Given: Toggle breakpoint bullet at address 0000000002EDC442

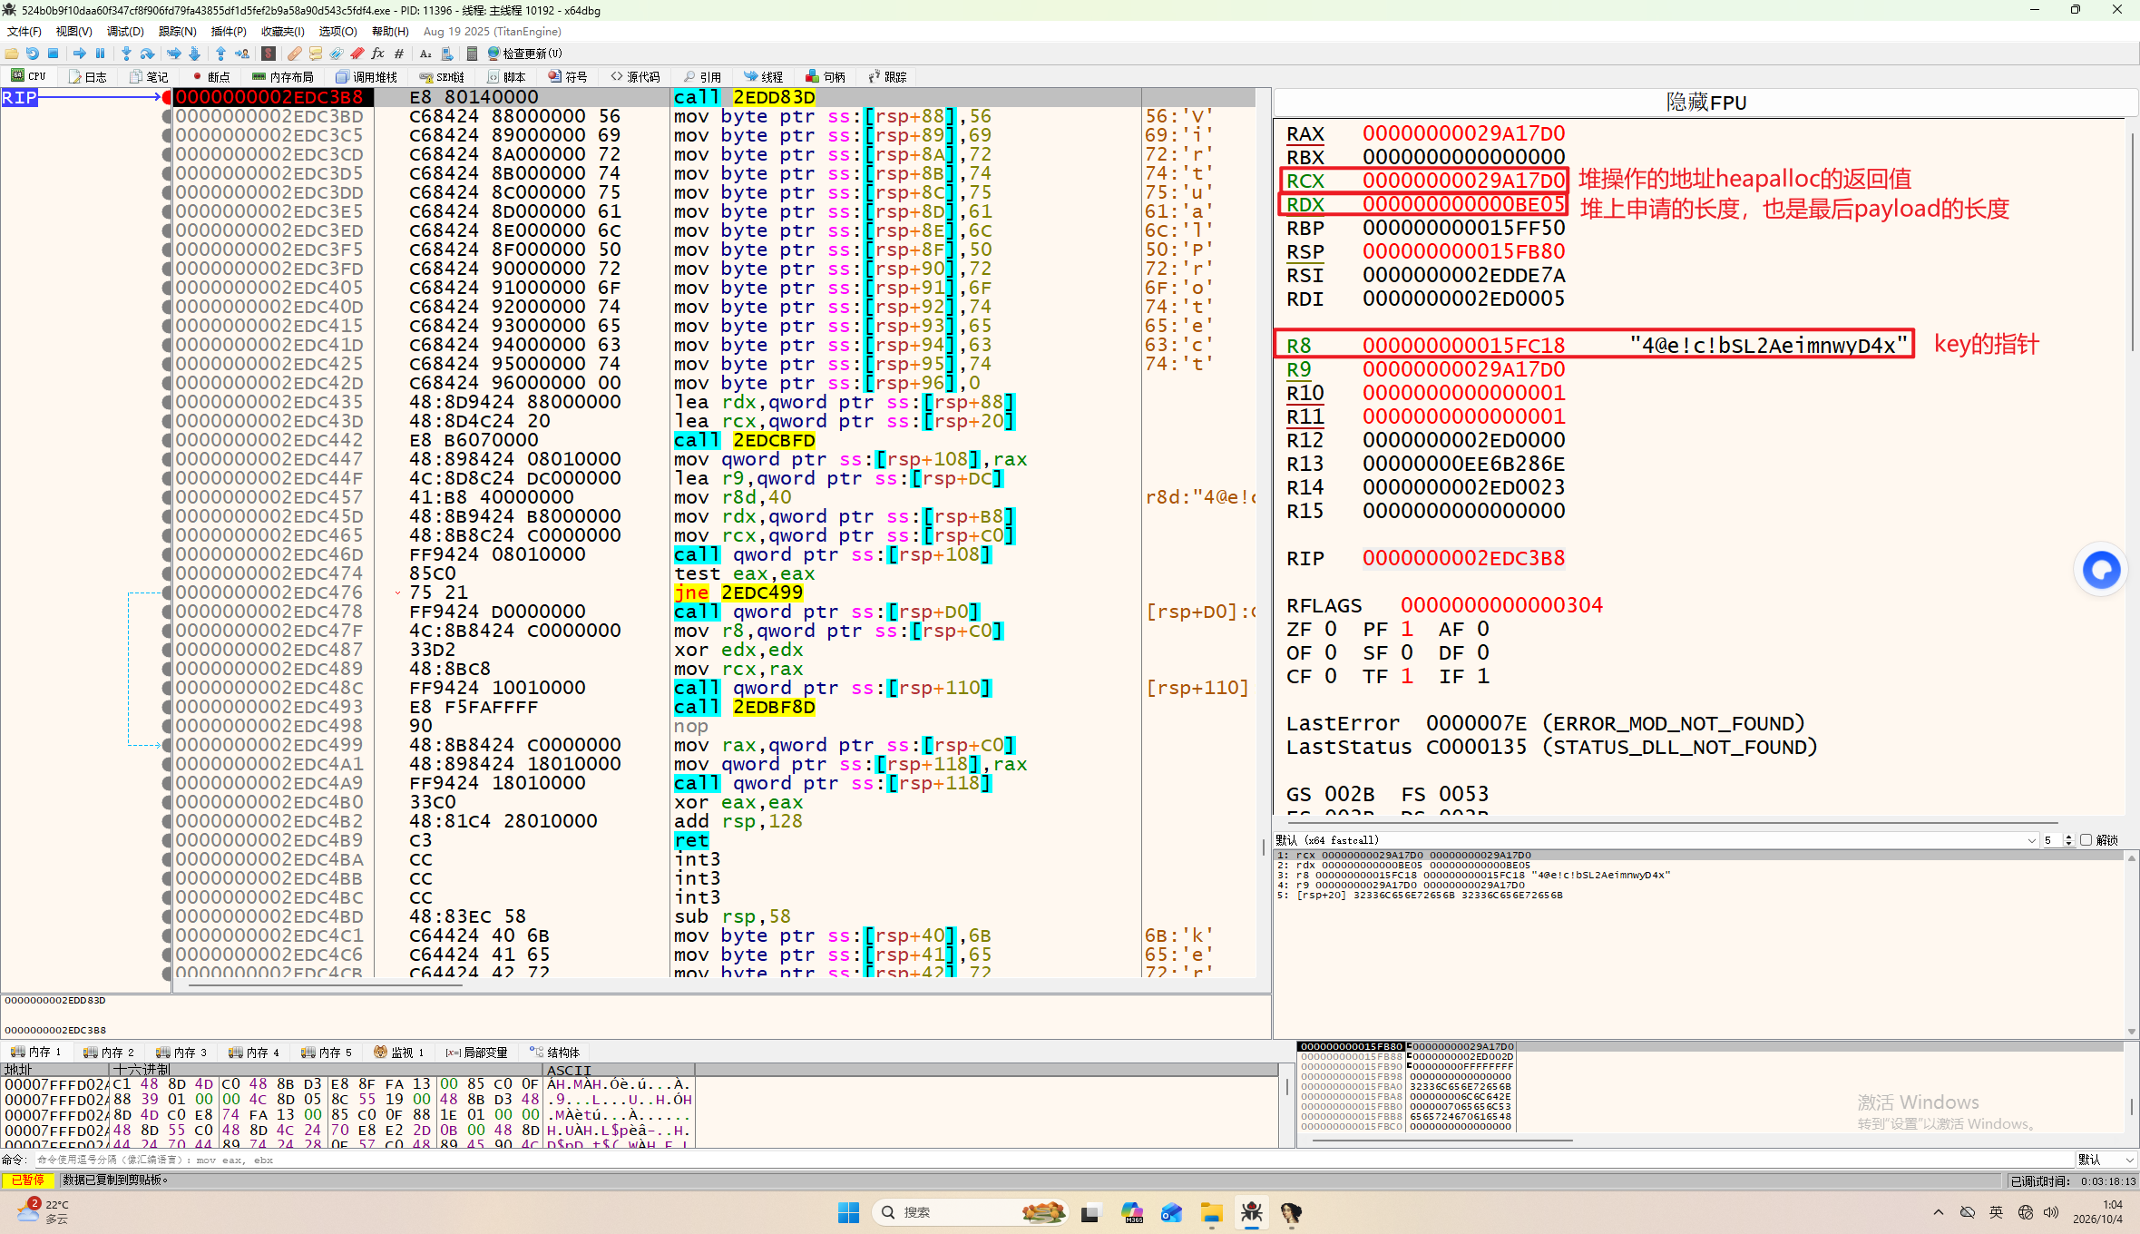Looking at the screenshot, I should (167, 440).
